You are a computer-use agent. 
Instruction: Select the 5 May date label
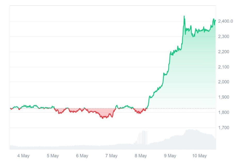53,156
